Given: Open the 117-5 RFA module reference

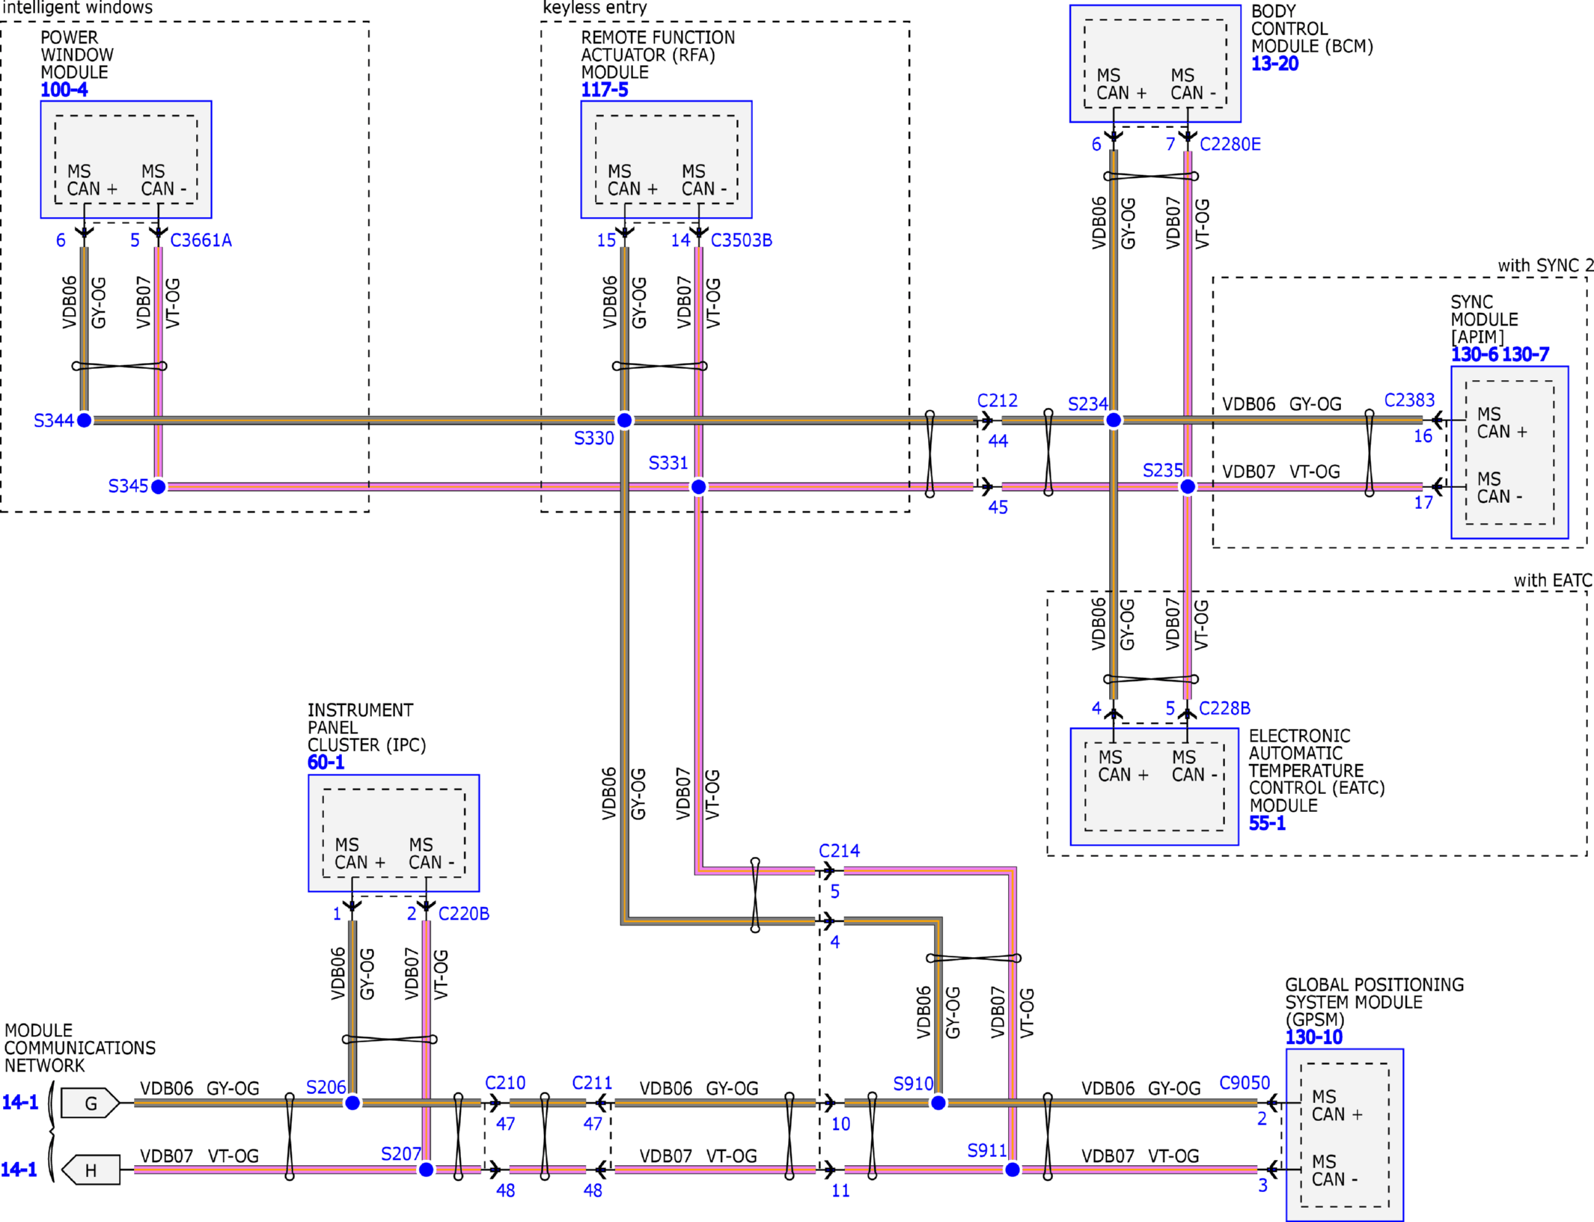Looking at the screenshot, I should point(604,91).
